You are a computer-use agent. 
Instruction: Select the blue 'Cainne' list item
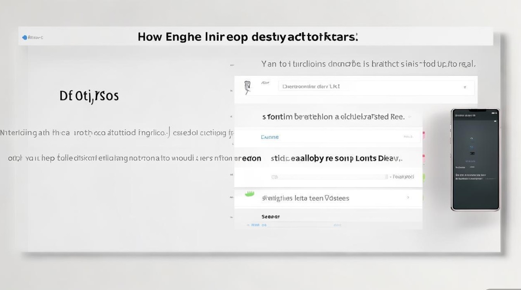point(270,137)
